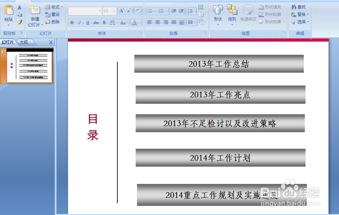Toggle numbered list formatting
The image size is (339, 215).
click(161, 11)
